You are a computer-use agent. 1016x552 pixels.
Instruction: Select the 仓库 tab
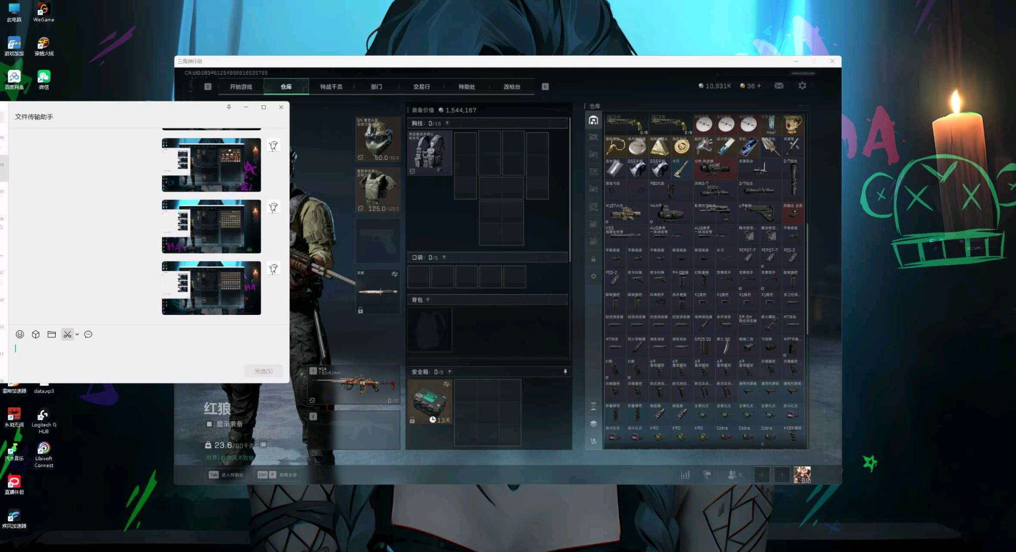(x=286, y=87)
